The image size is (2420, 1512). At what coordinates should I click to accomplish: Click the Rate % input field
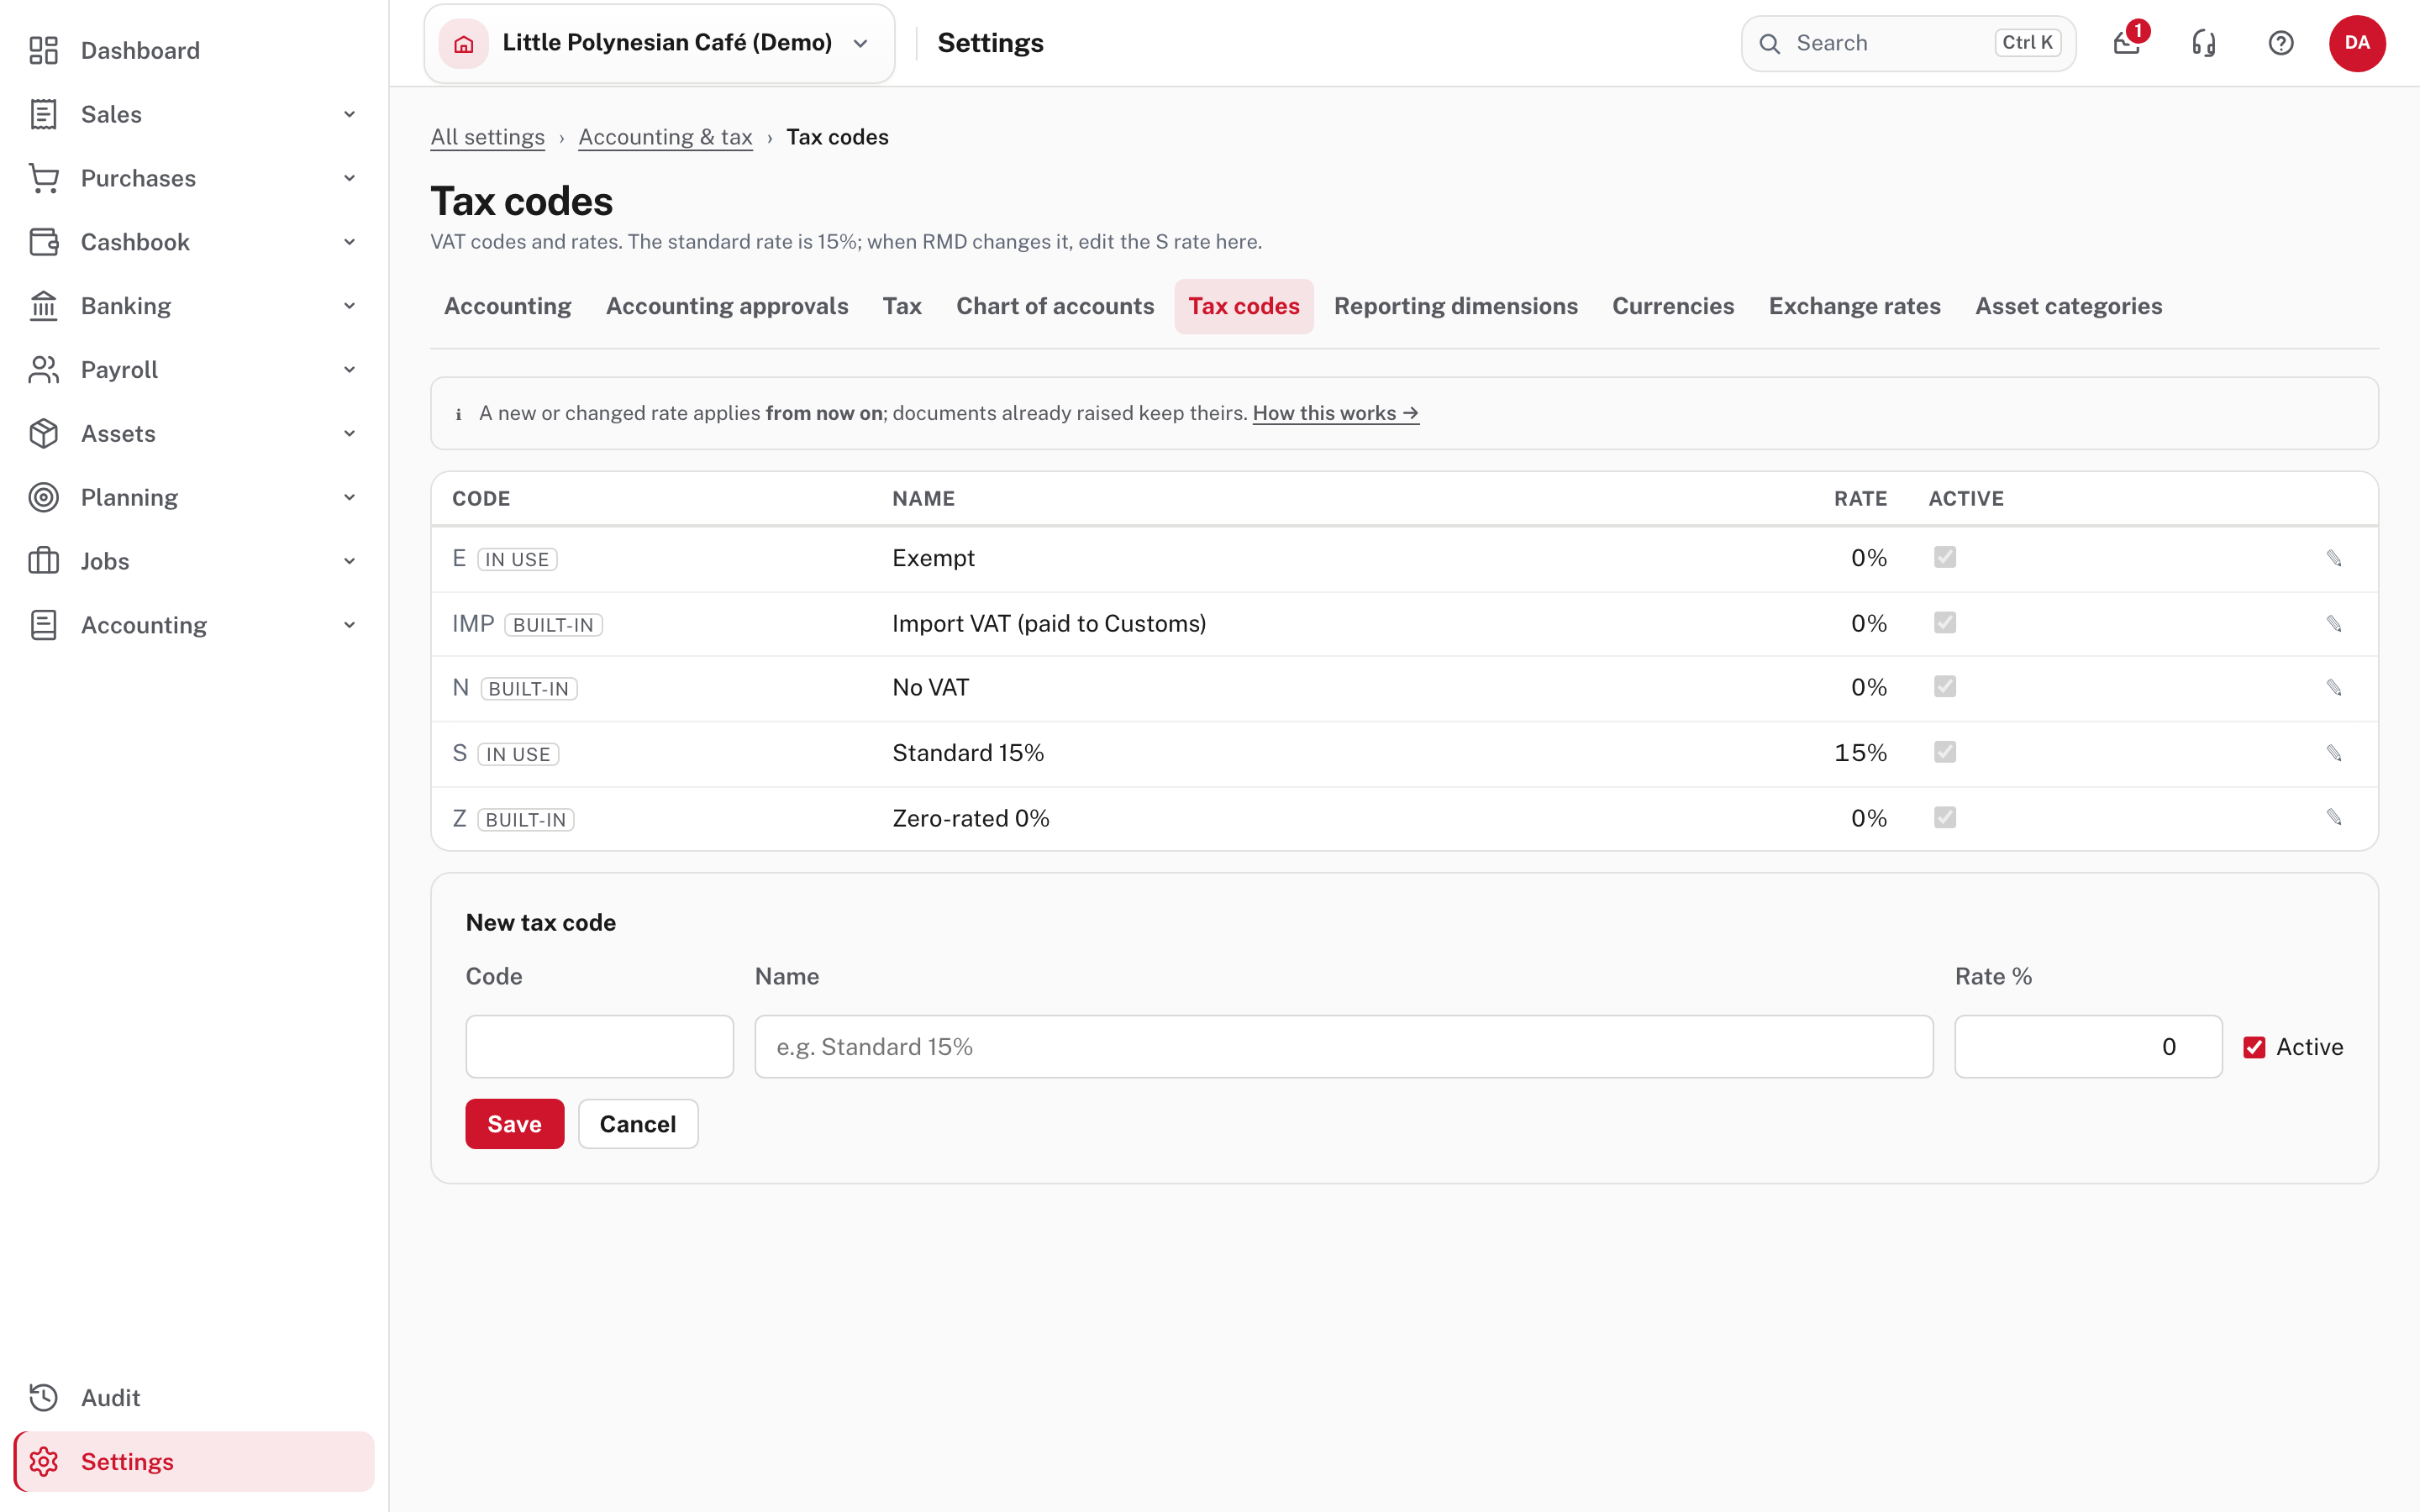coord(2088,1047)
